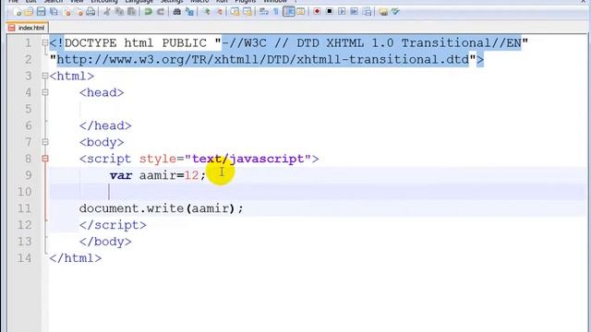Click the opening <head> tag

pyautogui.click(x=102, y=92)
